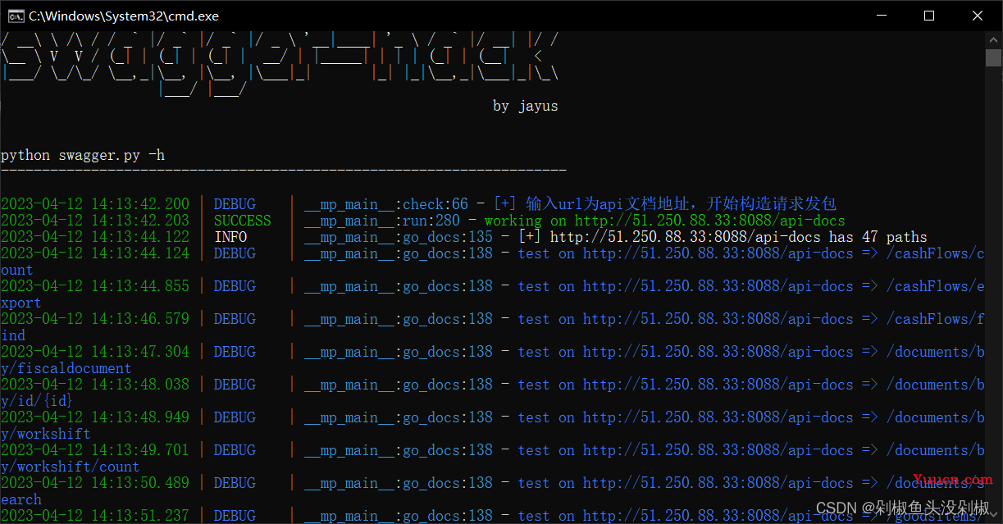
Task: Click timestamp 2023-04-12 14:13:48.949
Action: [x=95, y=417]
